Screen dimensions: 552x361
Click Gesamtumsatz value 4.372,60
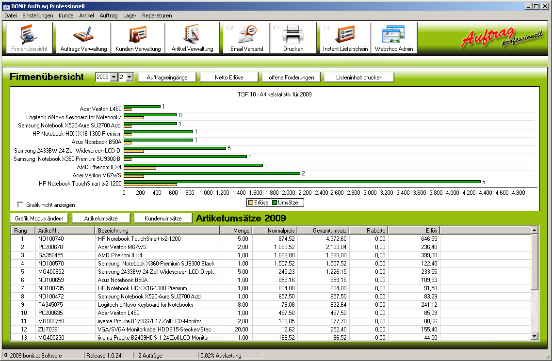pos(336,239)
